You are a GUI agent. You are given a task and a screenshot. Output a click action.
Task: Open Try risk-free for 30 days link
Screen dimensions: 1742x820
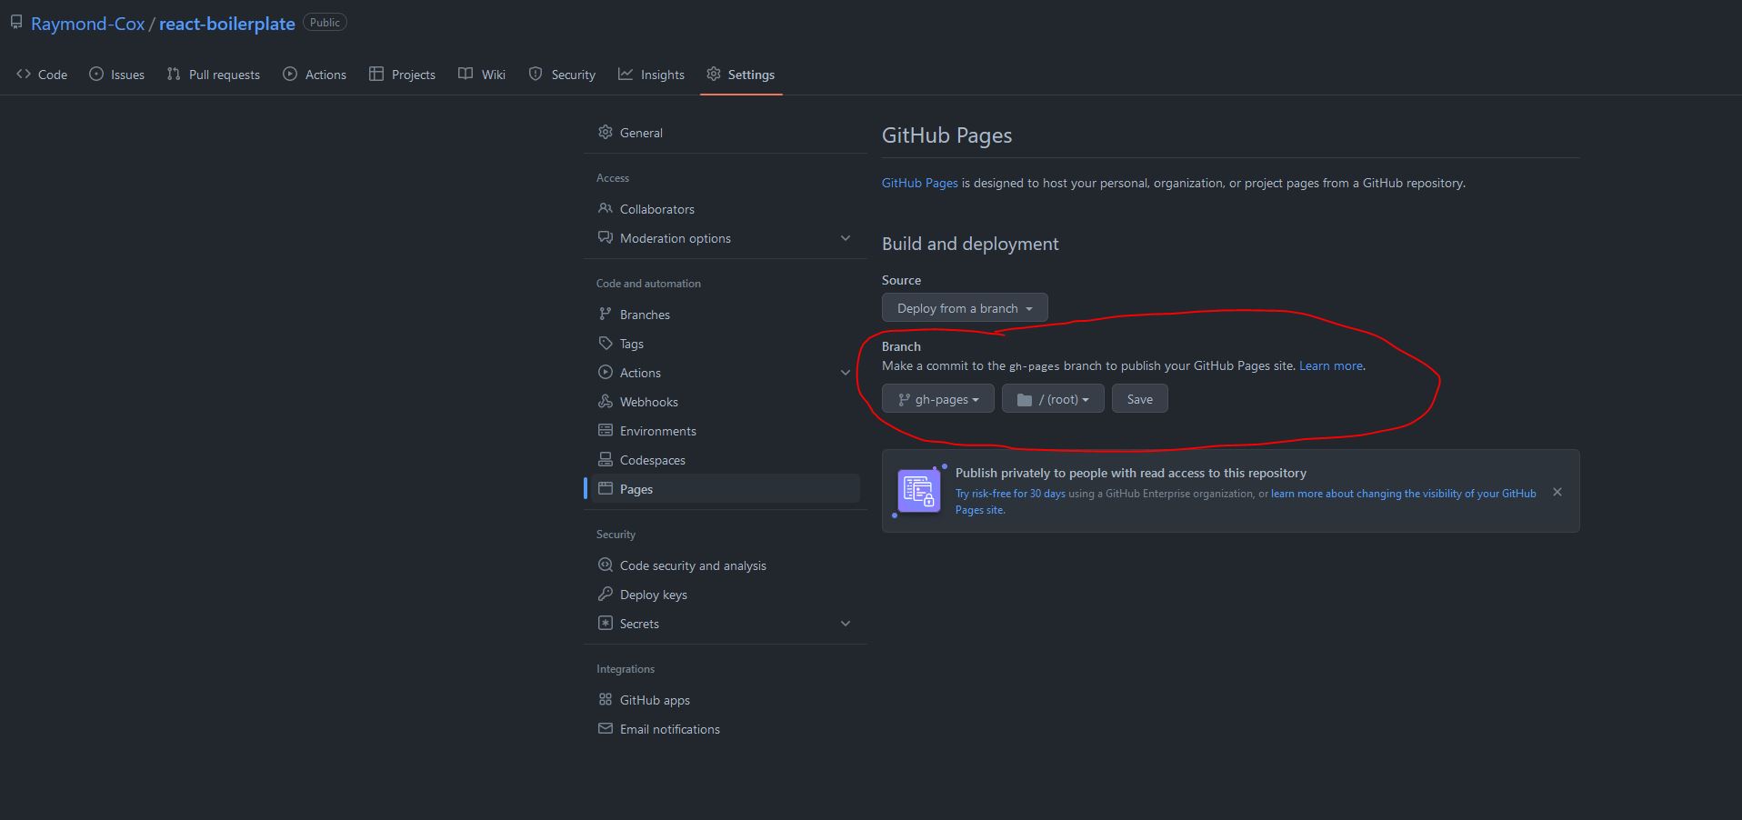(x=1010, y=494)
